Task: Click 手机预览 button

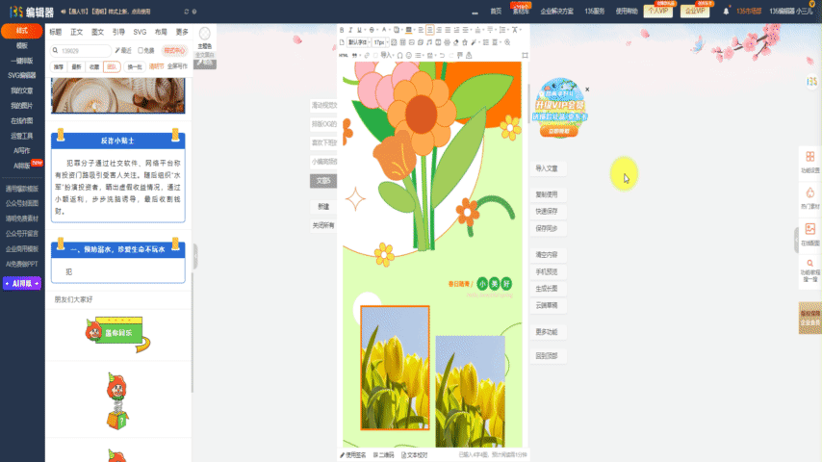Action: 547,271
